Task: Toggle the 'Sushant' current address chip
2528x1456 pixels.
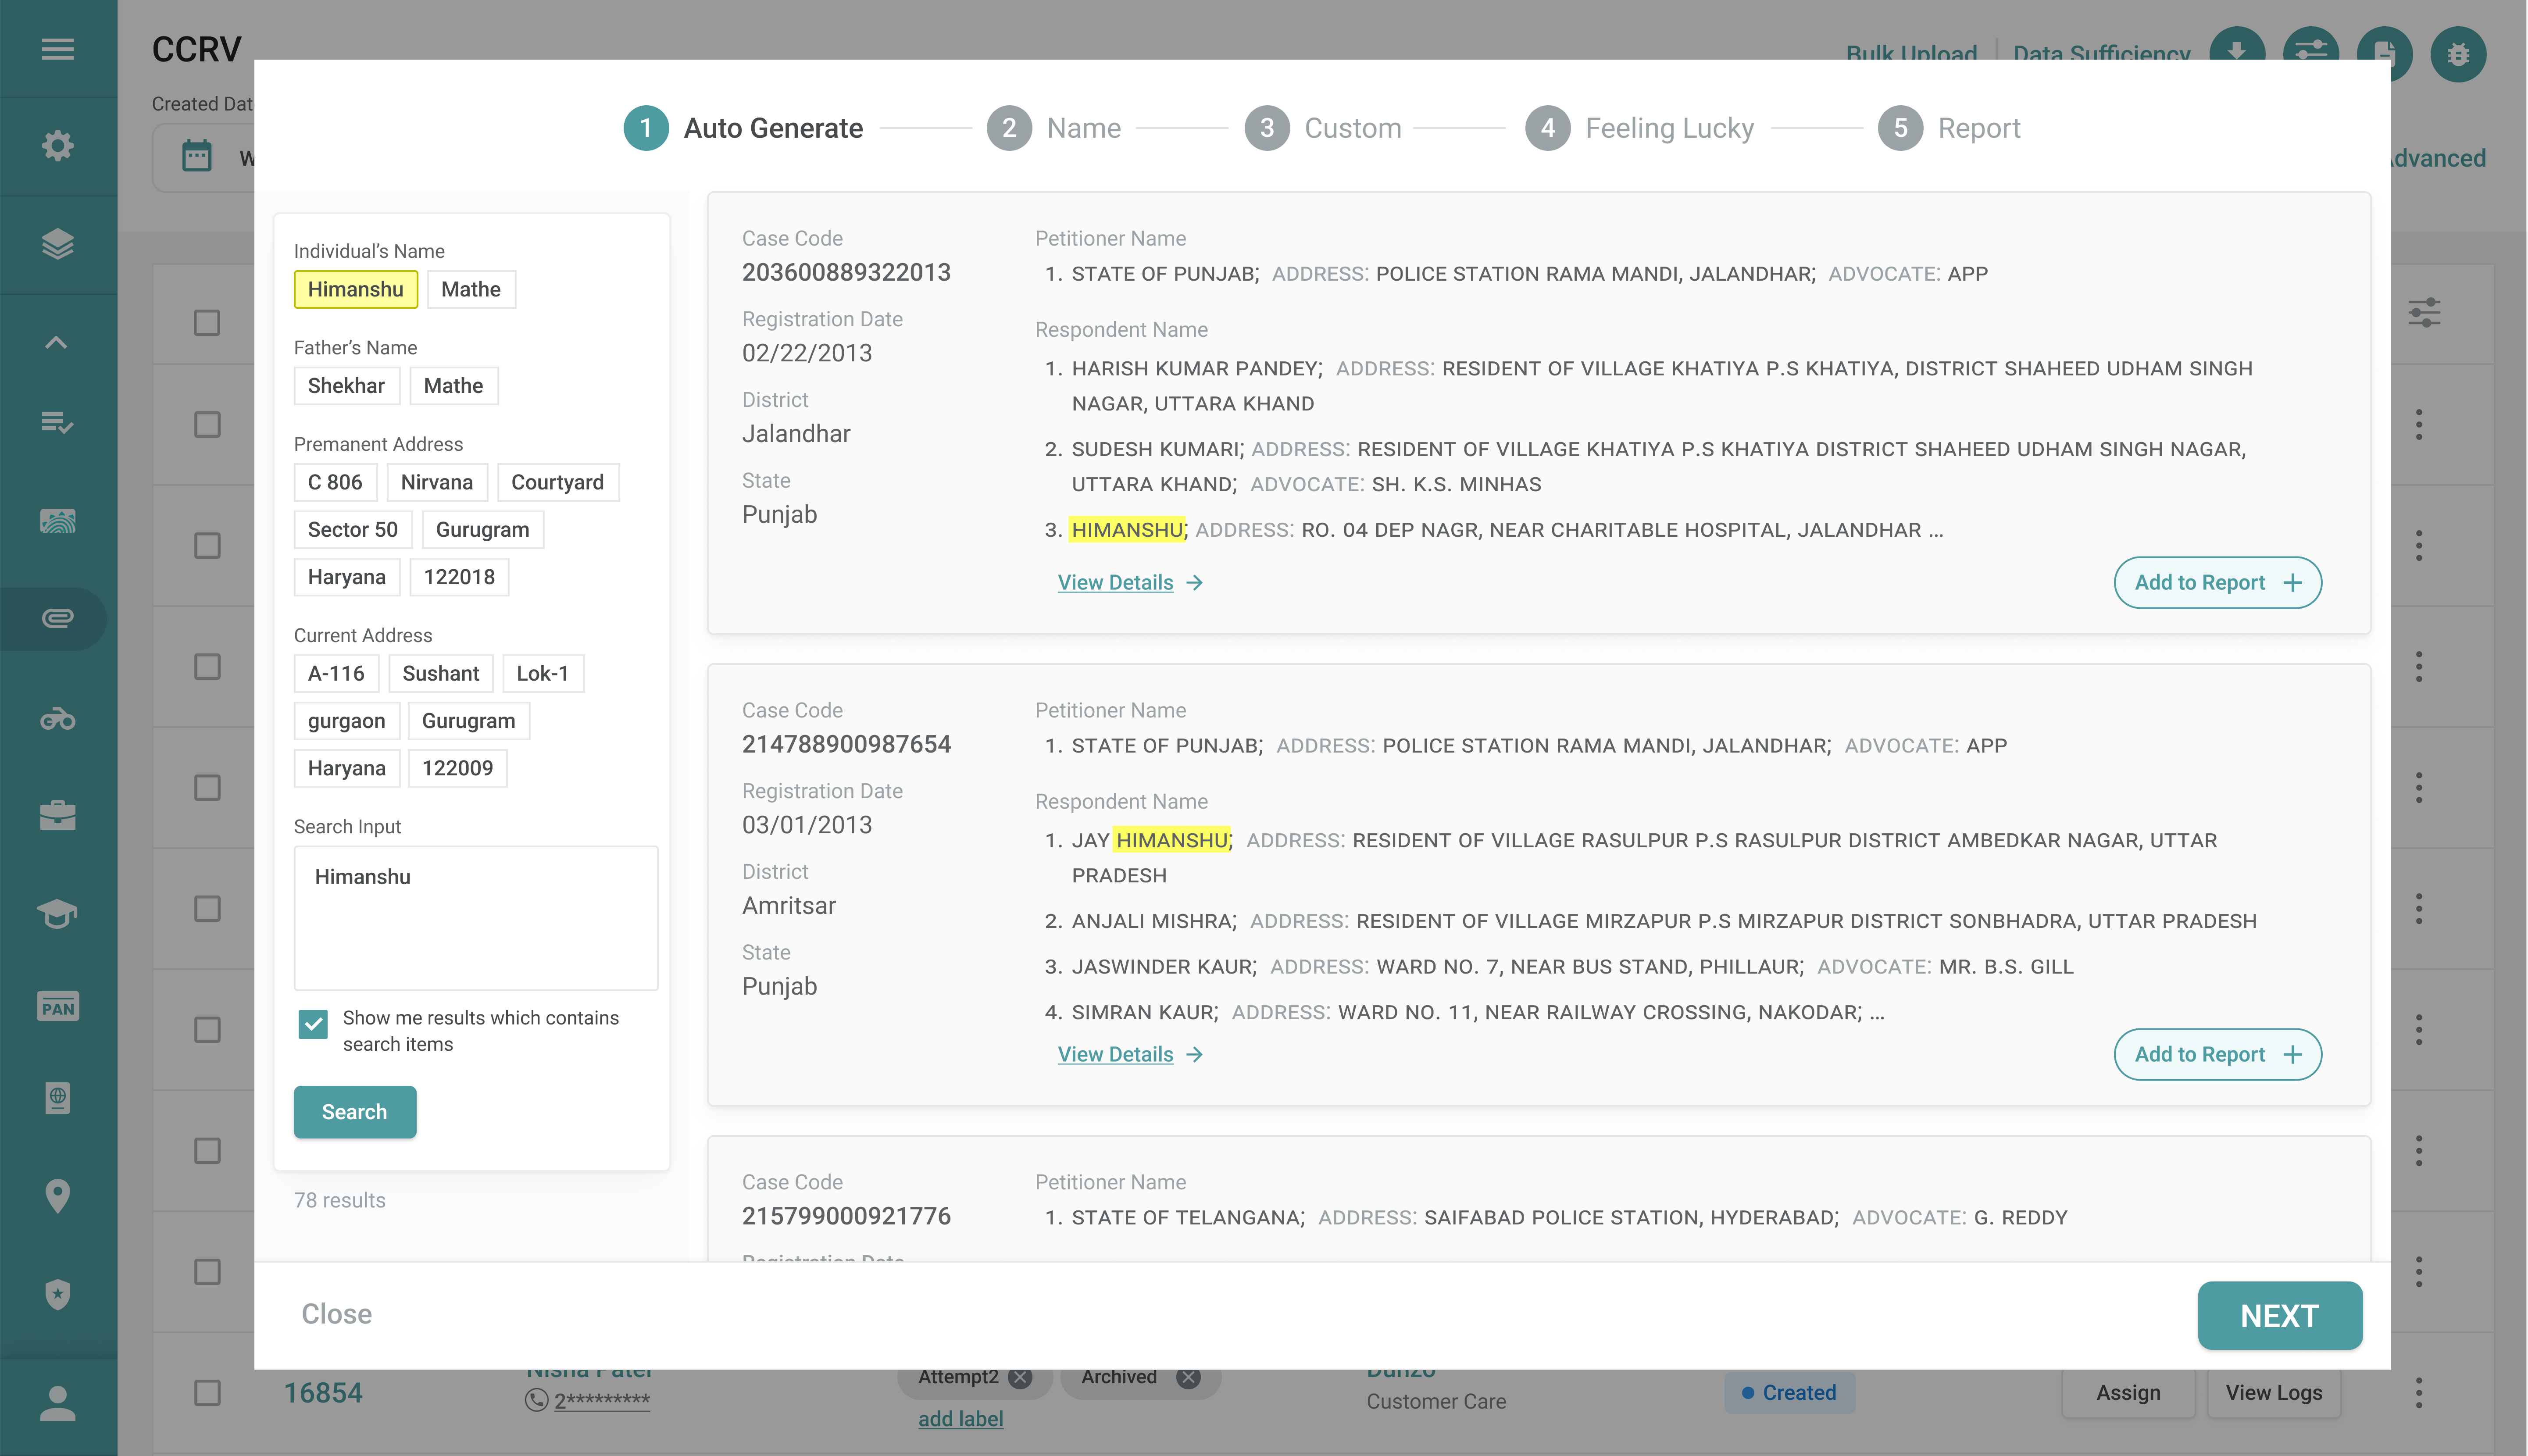Action: (441, 674)
